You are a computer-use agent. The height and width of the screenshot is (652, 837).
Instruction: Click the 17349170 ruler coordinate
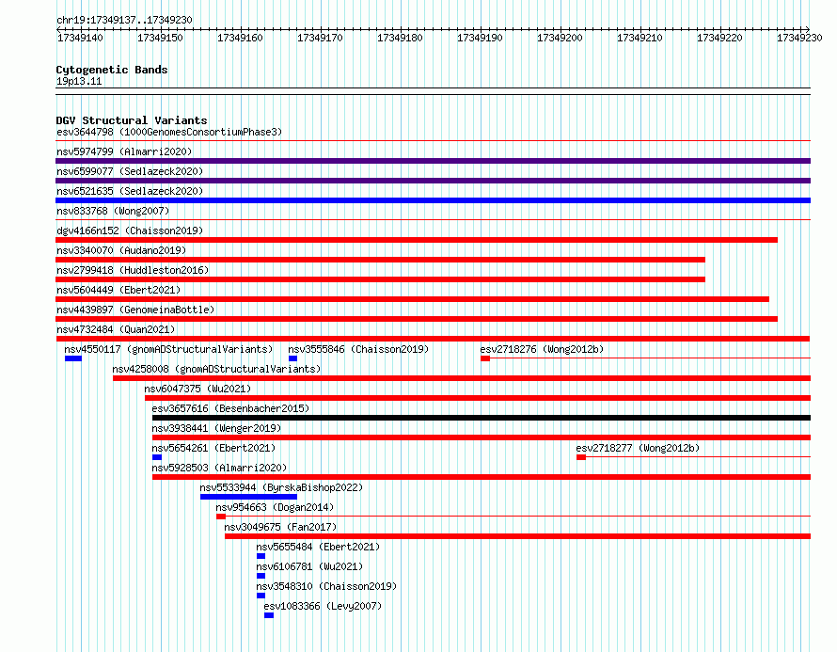pyautogui.click(x=320, y=38)
